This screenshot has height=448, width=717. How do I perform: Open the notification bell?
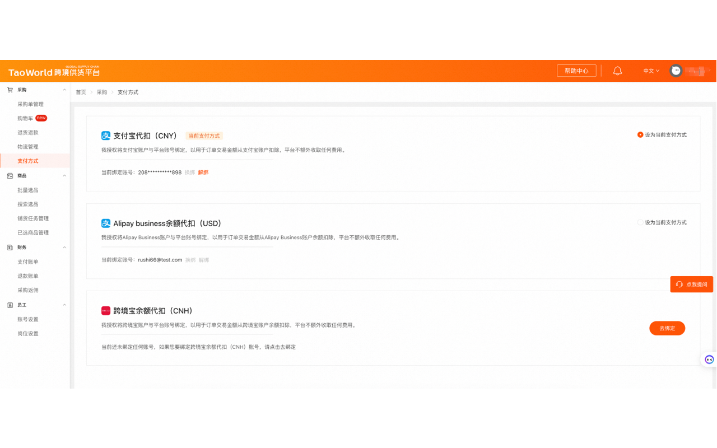[617, 71]
